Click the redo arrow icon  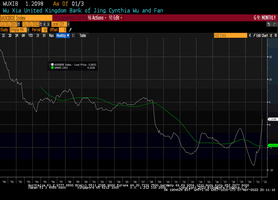274,24
